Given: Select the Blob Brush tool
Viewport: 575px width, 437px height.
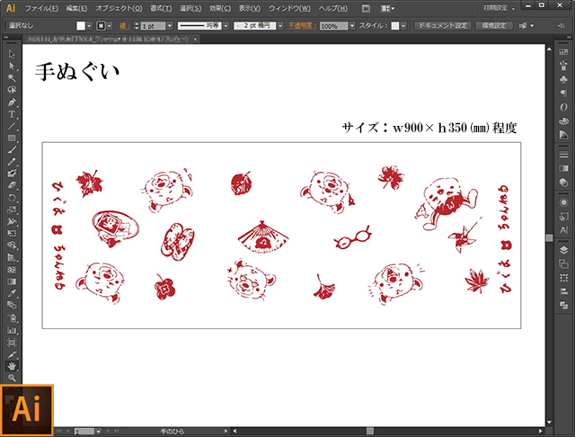Looking at the screenshot, I should pos(12,174).
